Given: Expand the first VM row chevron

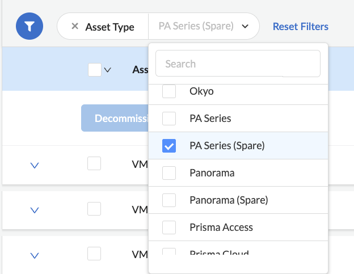Looking at the screenshot, I should [x=34, y=165].
